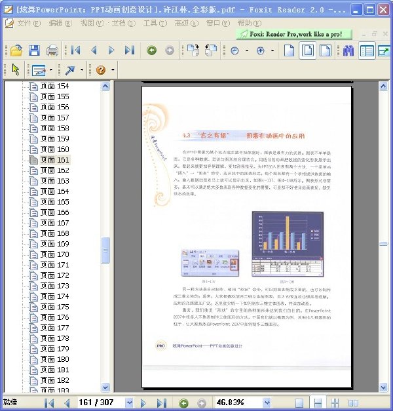
Task: Save the document with the floppy icon
Action: pos(34,50)
